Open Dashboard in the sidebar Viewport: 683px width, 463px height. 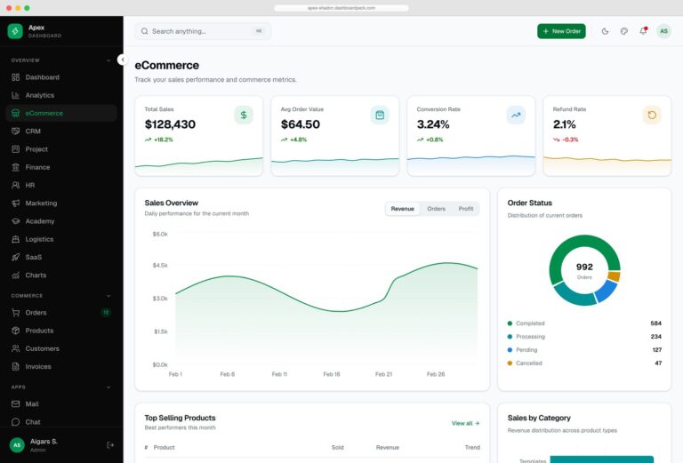61,77
